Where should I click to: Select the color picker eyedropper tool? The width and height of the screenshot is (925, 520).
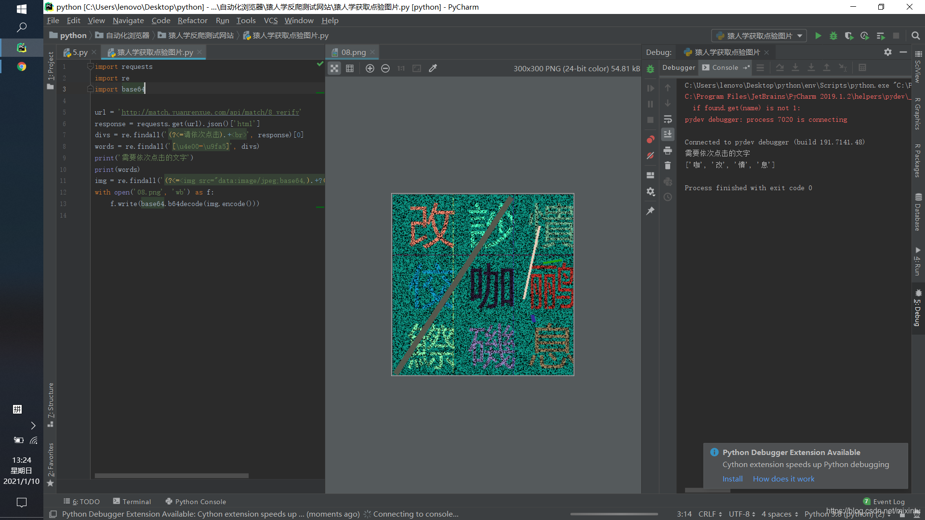click(x=433, y=68)
